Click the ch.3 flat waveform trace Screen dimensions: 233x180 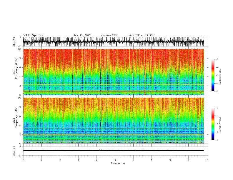pyautogui.click(x=113, y=151)
